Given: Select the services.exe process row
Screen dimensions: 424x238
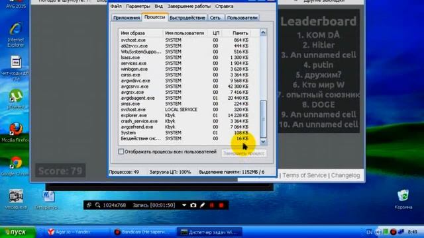Looking at the screenshot, I should click(x=184, y=63).
